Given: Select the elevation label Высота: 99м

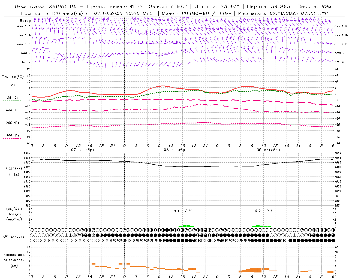Looking at the screenshot, I should pos(314,7).
